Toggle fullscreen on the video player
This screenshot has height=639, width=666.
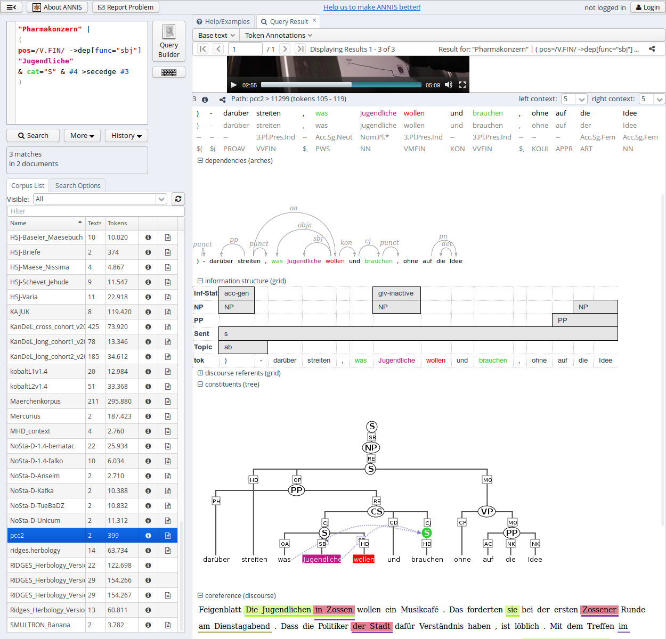(x=462, y=85)
